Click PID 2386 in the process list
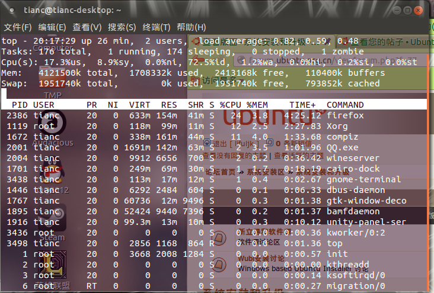Viewport: 434px width, 293px height. [x=17, y=115]
